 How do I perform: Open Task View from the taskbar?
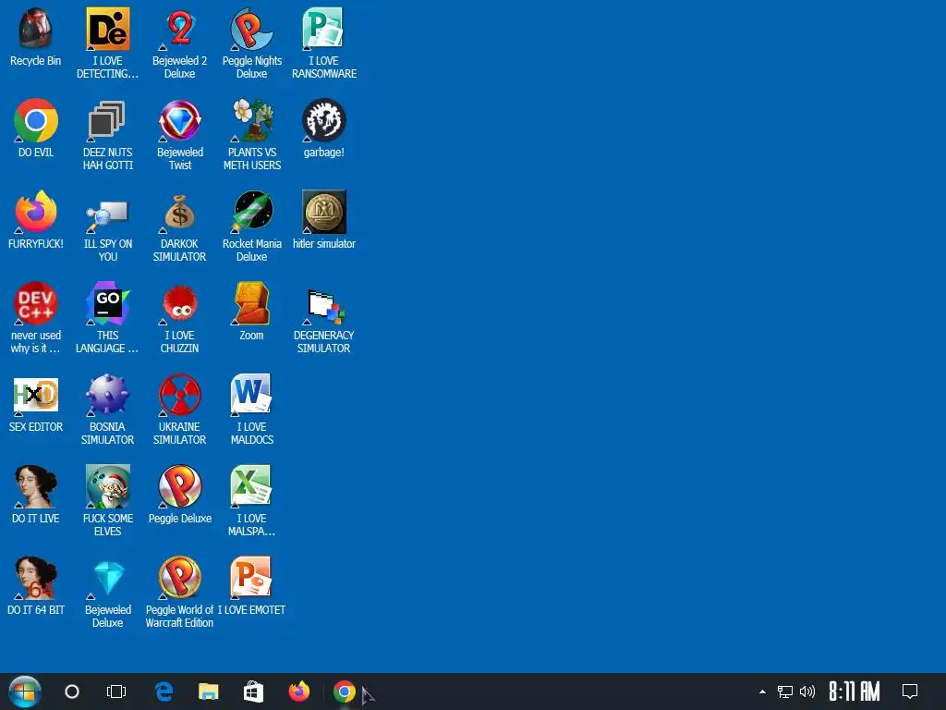tap(116, 692)
